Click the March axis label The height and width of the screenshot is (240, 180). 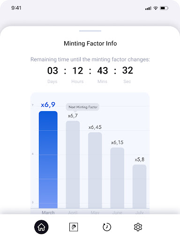(x=48, y=212)
